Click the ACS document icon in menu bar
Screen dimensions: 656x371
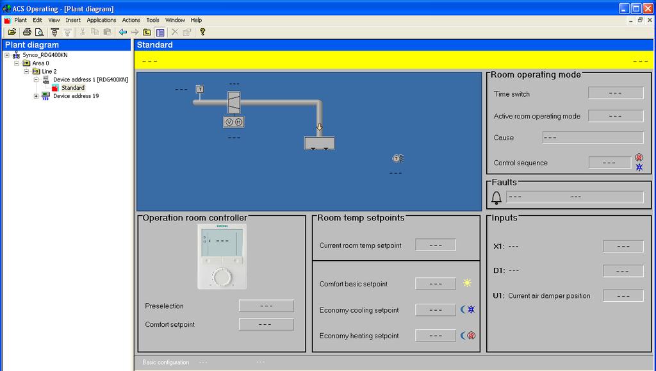(7, 20)
